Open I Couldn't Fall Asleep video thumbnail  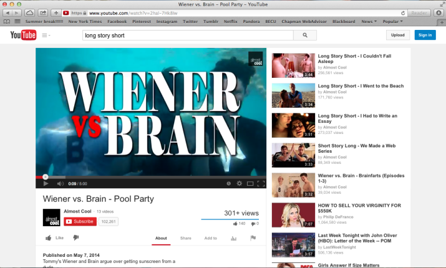[293, 65]
